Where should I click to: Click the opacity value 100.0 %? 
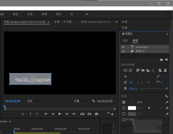coord(133,89)
